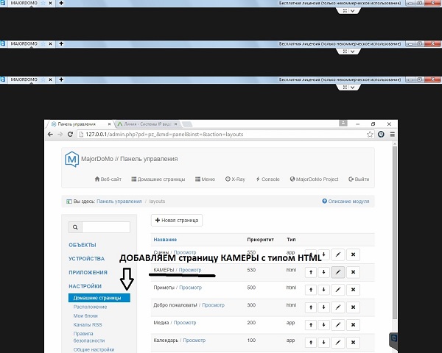The width and height of the screenshot is (442, 353).
Task: Open Веб-сайт from top navigation
Action: 108,179
